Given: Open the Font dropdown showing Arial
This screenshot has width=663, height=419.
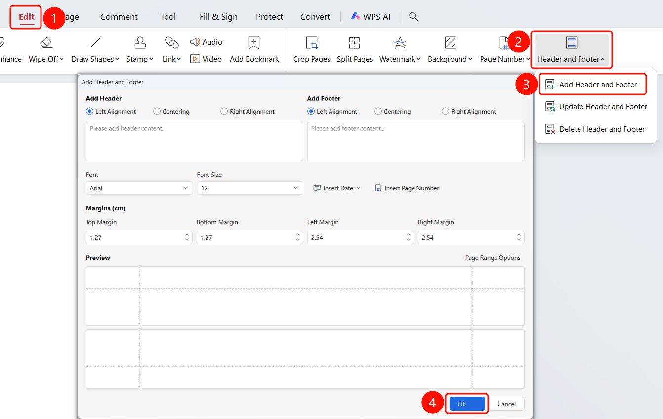Looking at the screenshot, I should (139, 188).
